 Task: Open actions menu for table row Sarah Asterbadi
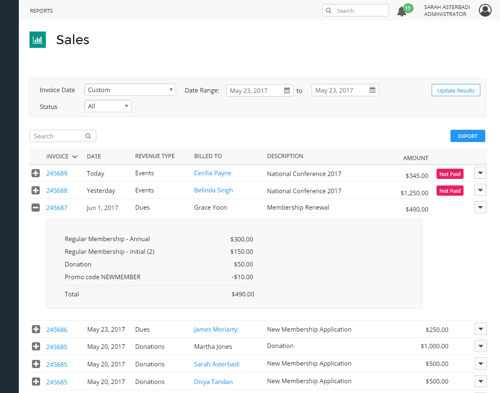(480, 364)
